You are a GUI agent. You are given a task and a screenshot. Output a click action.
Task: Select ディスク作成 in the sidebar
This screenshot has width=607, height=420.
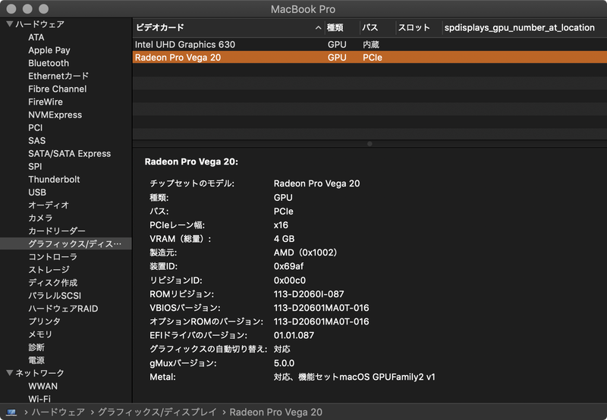coord(52,283)
